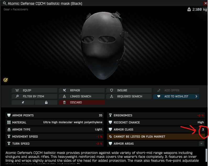Open the Facecovers breadcrumb category
The width and height of the screenshot is (209, 166).
pos(20,9)
